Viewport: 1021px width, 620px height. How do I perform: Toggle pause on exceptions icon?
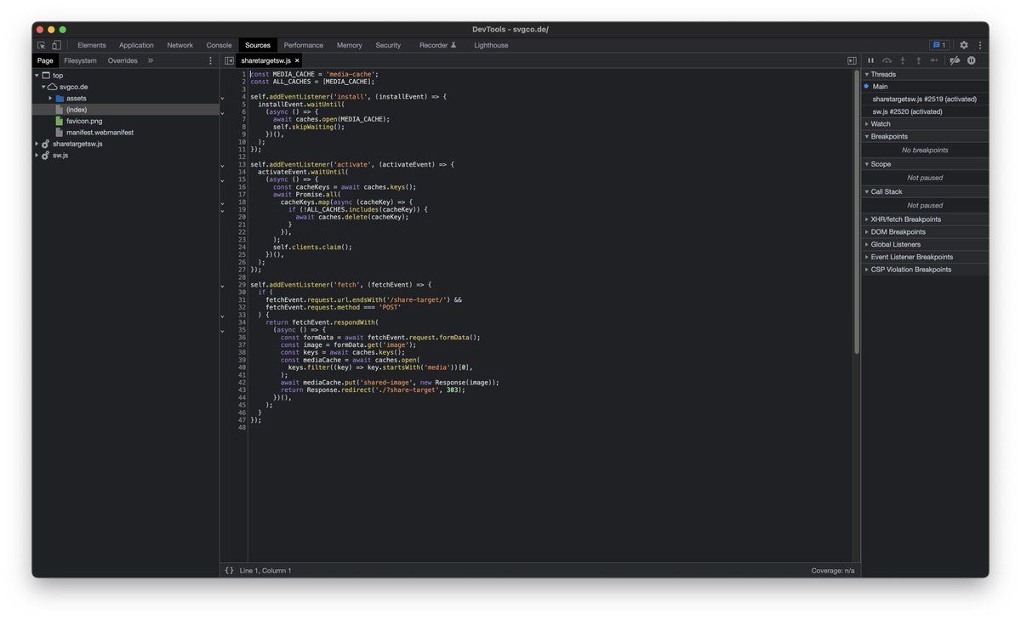971,60
